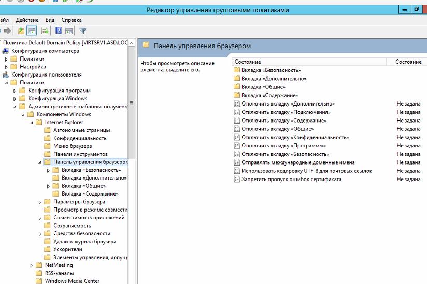This screenshot has height=284, width=427.
Task: Click the Forward arrow toolbar icon
Action: click(x=8, y=31)
